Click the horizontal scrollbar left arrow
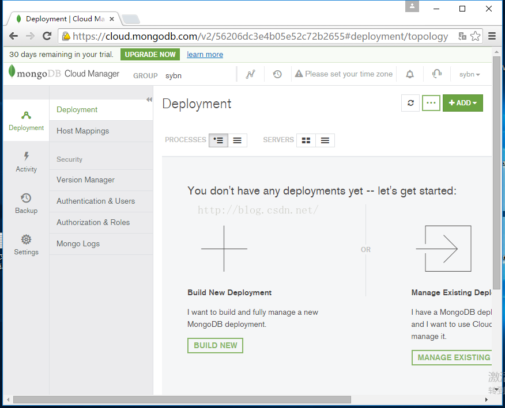The width and height of the screenshot is (505, 408). point(8,399)
